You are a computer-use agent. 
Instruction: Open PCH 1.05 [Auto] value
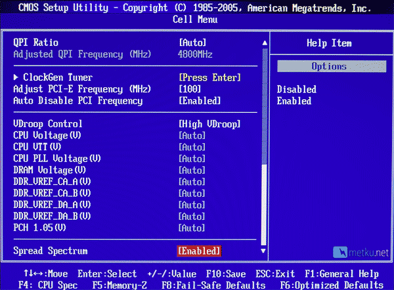coord(192,228)
